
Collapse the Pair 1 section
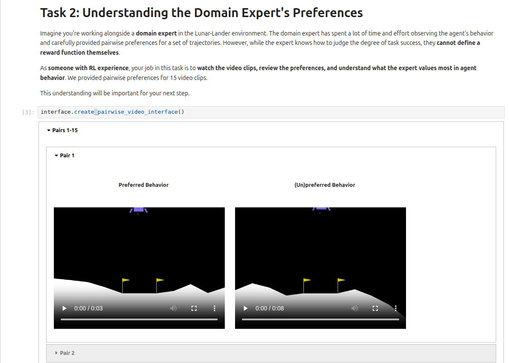click(64, 156)
